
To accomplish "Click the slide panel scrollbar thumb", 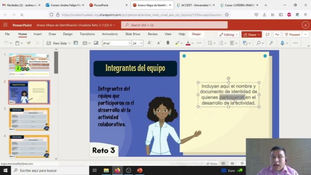I will 56,62.
